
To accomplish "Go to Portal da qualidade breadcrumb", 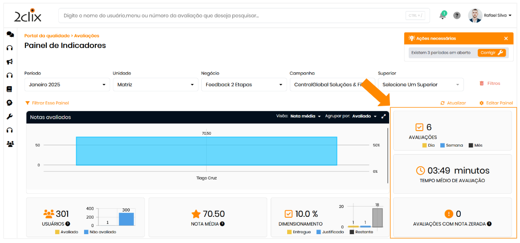I will coord(47,36).
